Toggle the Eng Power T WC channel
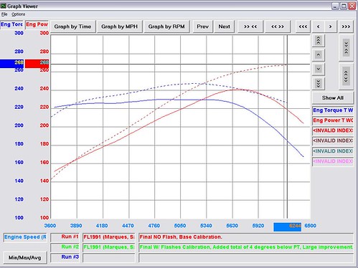Screen dimensions: 358x268 point(333,120)
